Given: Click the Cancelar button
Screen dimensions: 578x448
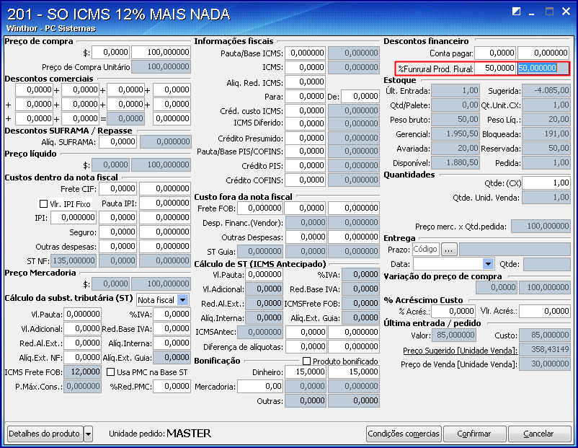Looking at the screenshot, I should (539, 434).
